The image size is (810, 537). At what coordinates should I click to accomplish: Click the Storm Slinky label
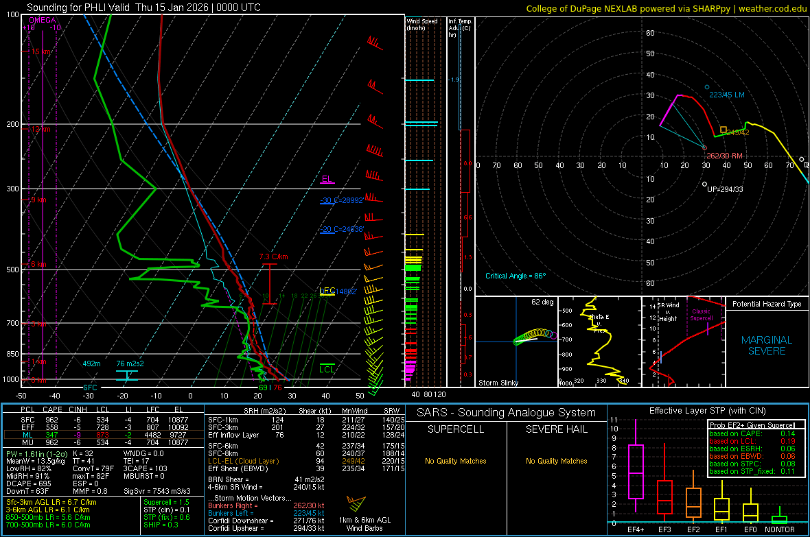point(498,383)
